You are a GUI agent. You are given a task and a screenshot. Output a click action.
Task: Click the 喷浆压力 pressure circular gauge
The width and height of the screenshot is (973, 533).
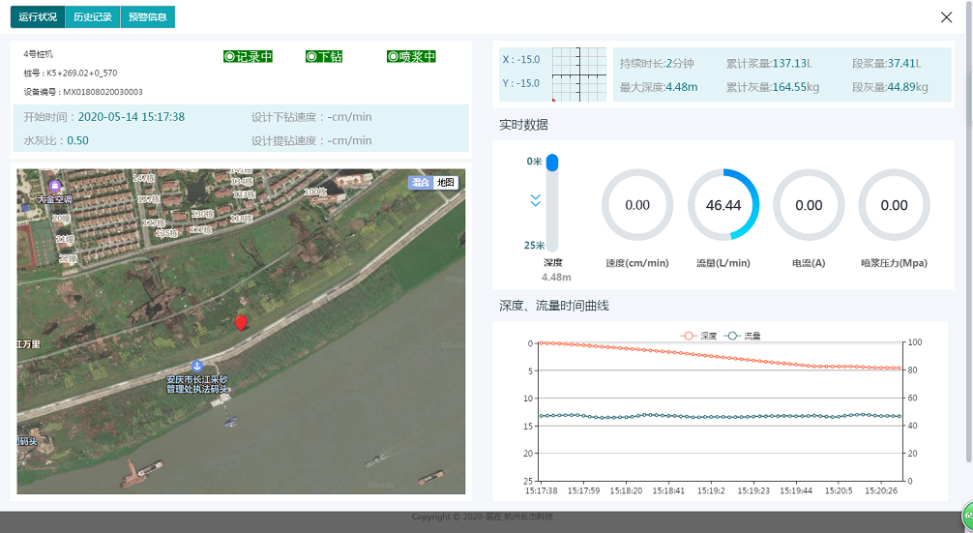[x=894, y=205]
